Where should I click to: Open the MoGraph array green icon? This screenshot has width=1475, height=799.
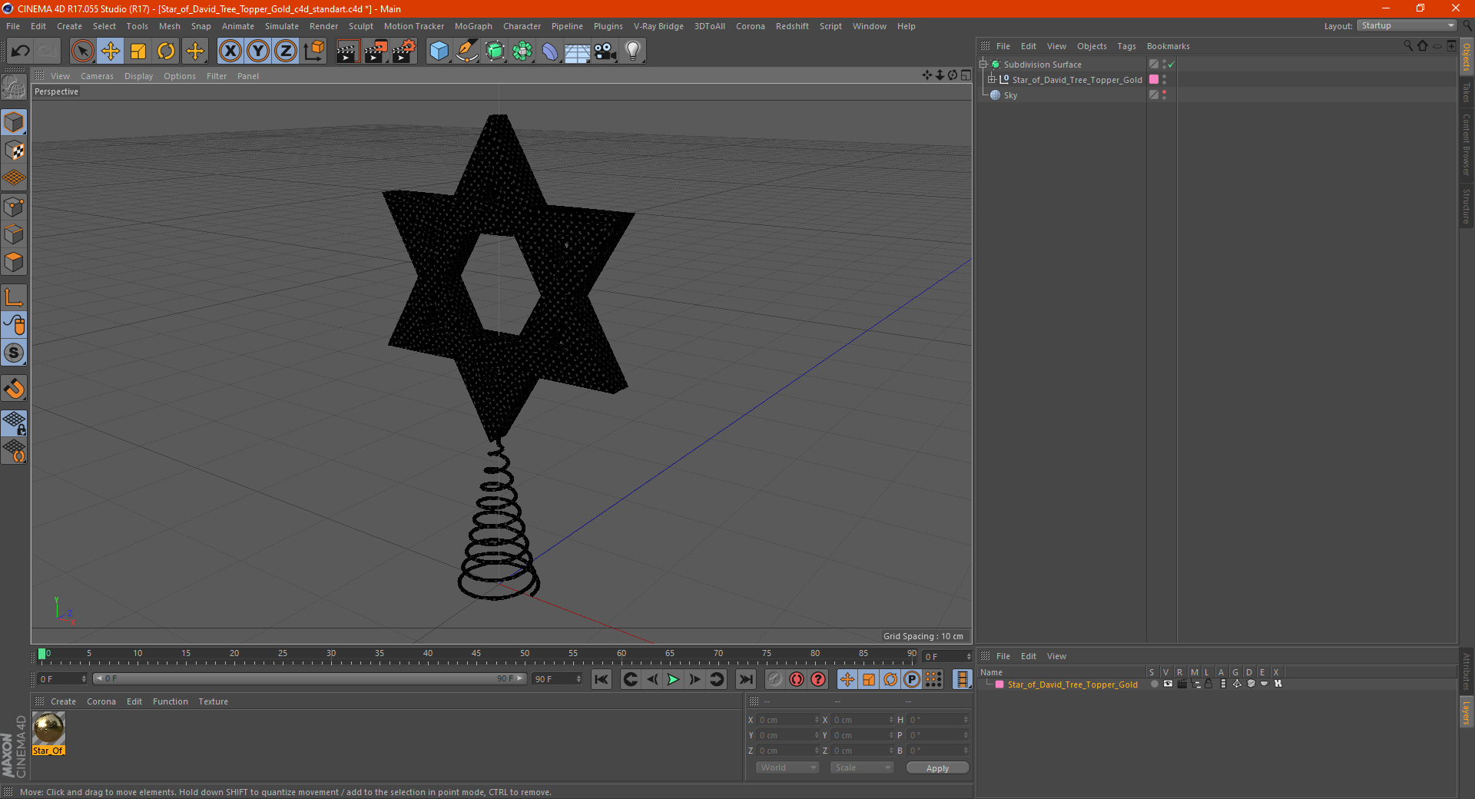522,51
